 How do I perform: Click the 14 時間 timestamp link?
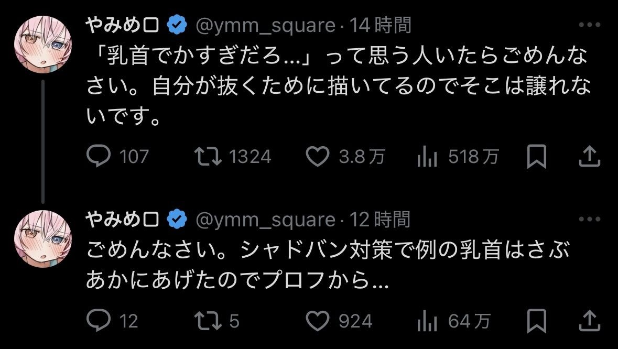381,25
